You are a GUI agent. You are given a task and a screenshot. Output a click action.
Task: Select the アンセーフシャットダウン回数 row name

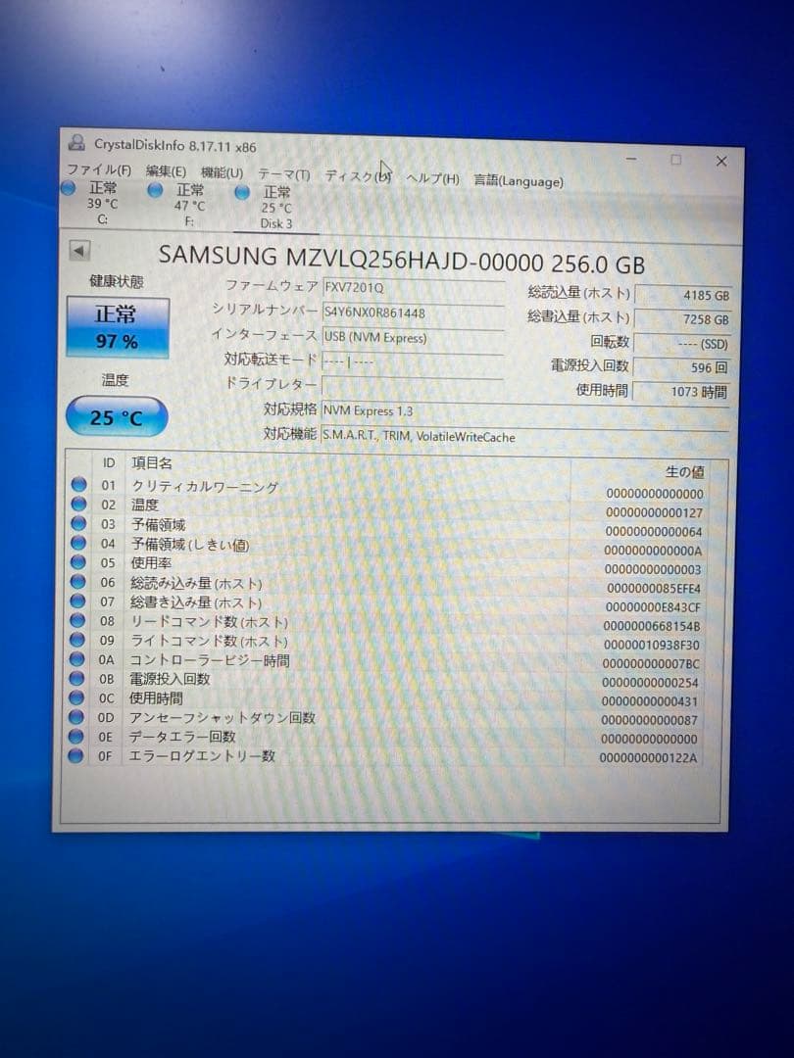223,717
